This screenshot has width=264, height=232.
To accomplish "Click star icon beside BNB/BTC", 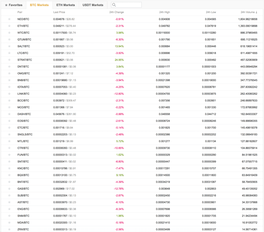I will (x=9, y=80).
